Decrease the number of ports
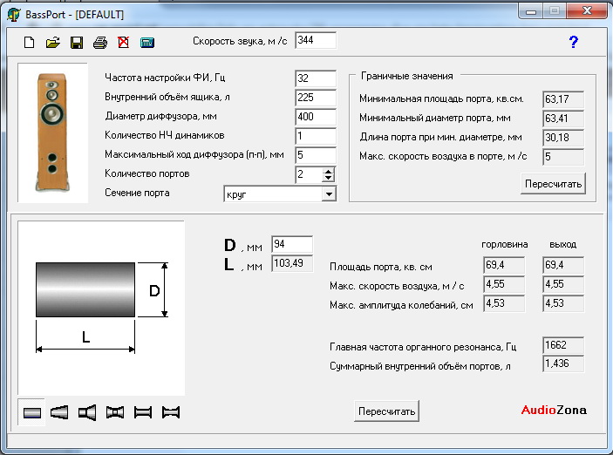 click(328, 179)
